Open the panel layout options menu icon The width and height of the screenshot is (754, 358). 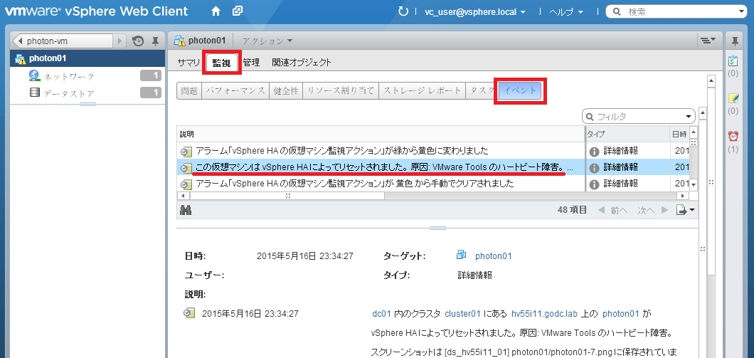(x=708, y=41)
